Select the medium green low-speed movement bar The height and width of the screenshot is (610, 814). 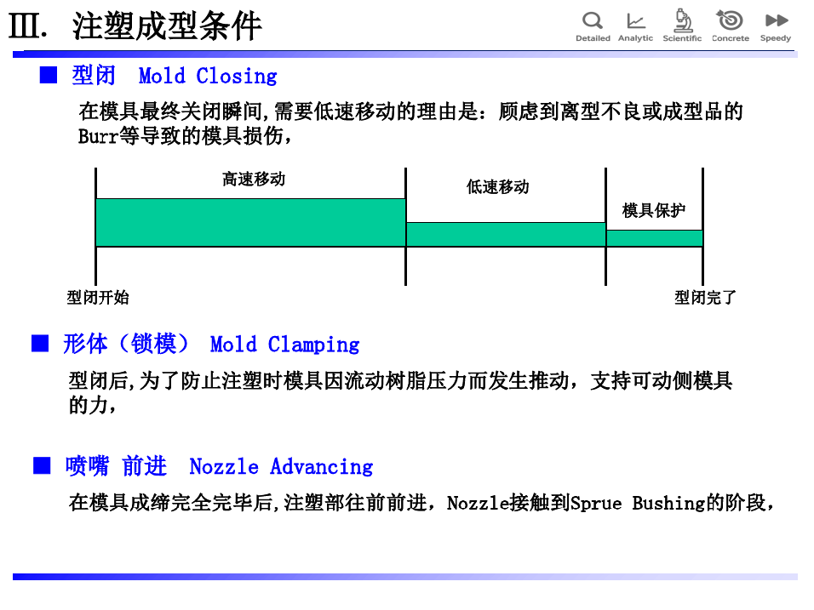(505, 234)
